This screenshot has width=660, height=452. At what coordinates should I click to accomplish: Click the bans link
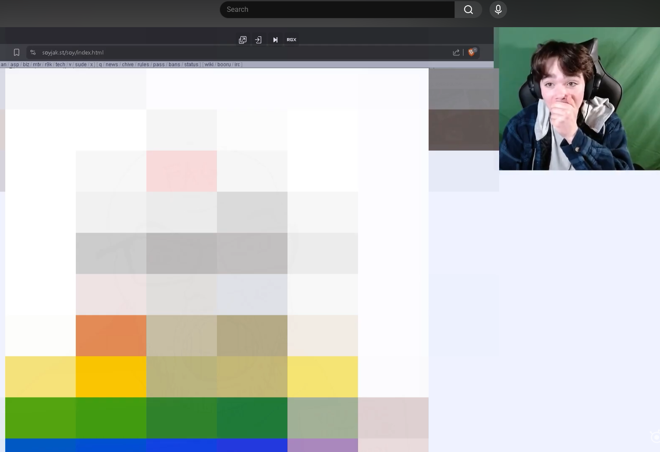pyautogui.click(x=174, y=64)
